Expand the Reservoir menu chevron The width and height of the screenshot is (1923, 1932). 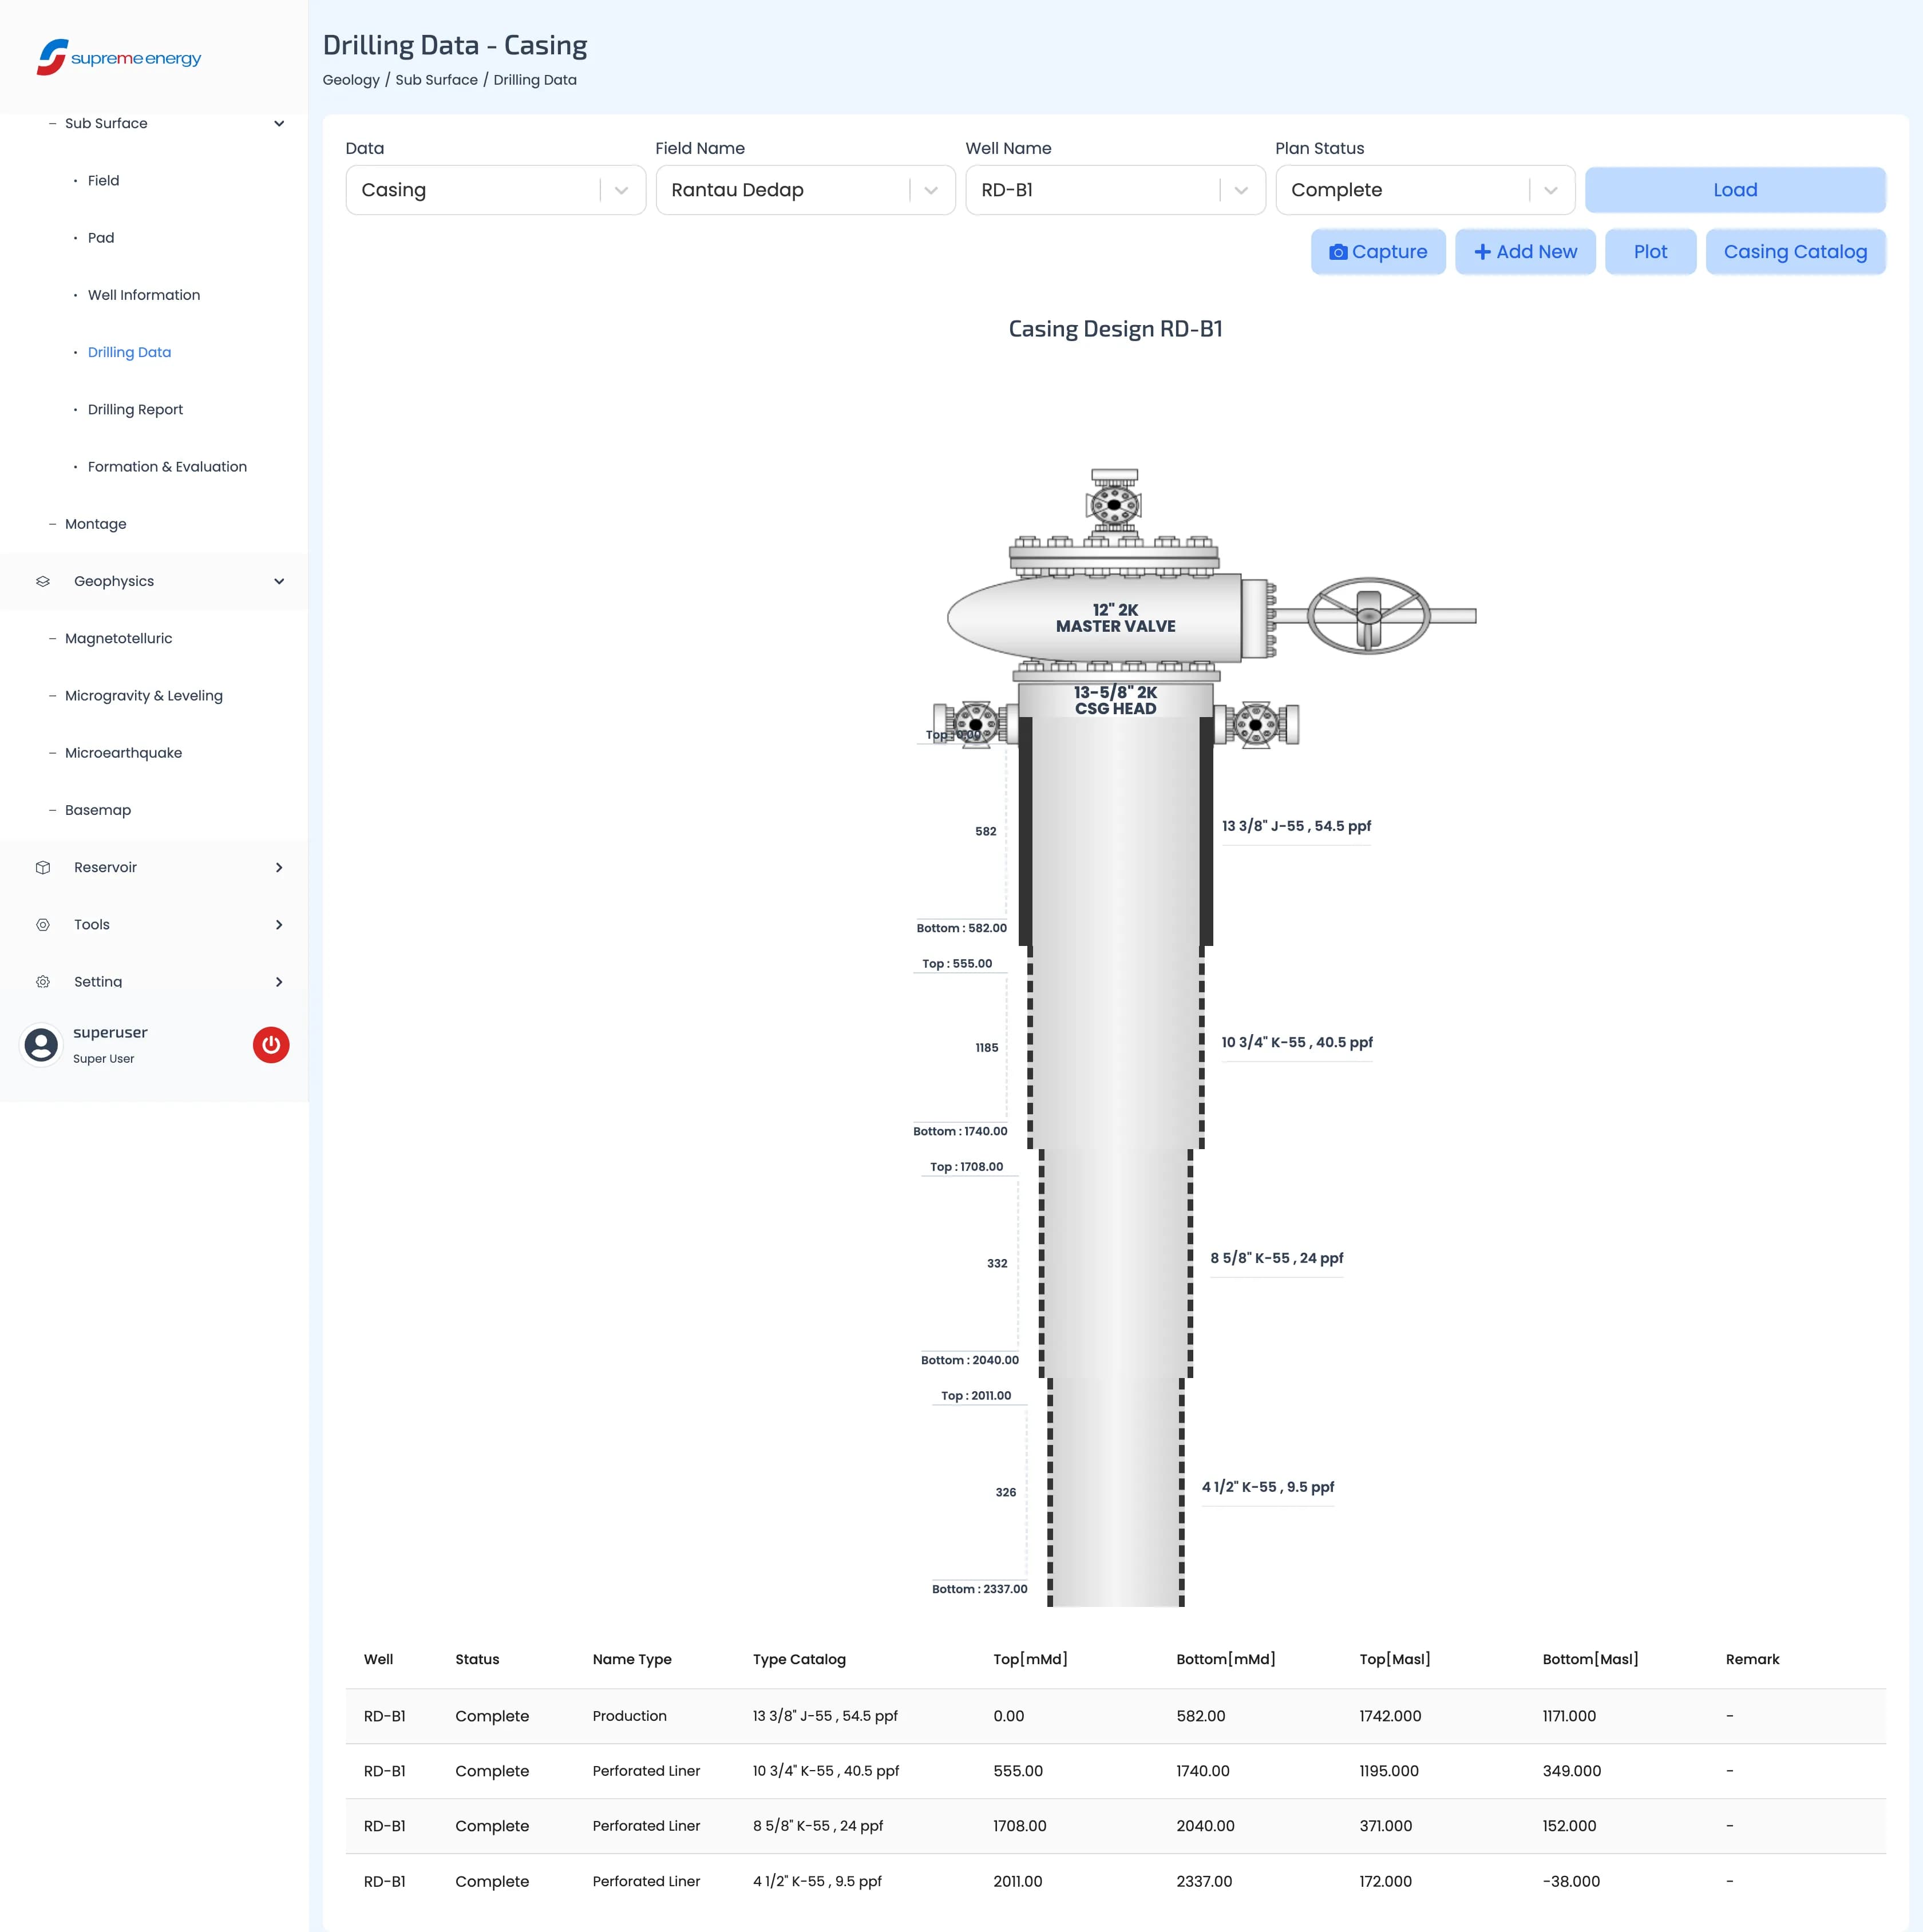click(279, 867)
